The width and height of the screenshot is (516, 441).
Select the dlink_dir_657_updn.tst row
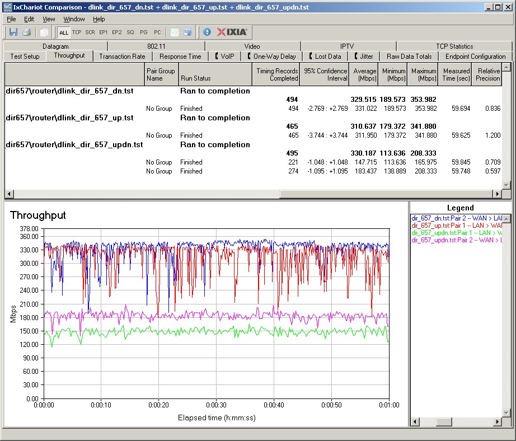(x=254, y=145)
